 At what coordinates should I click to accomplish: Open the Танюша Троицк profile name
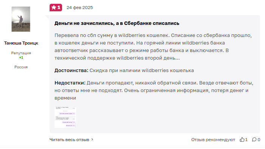pyautogui.click(x=21, y=43)
